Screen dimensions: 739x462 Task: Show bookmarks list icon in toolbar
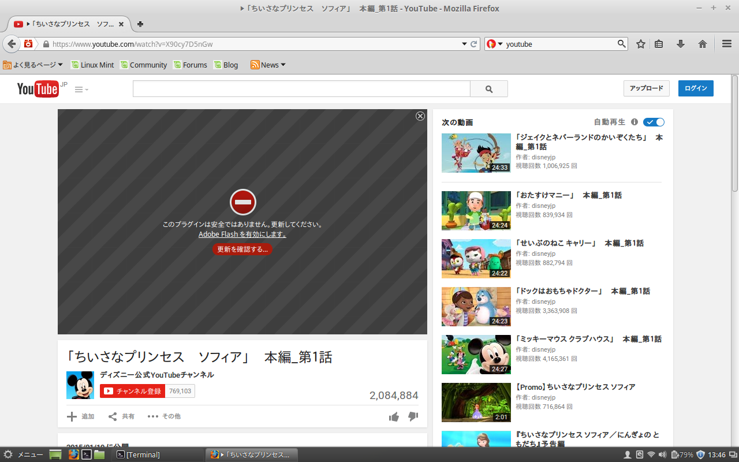[659, 44]
